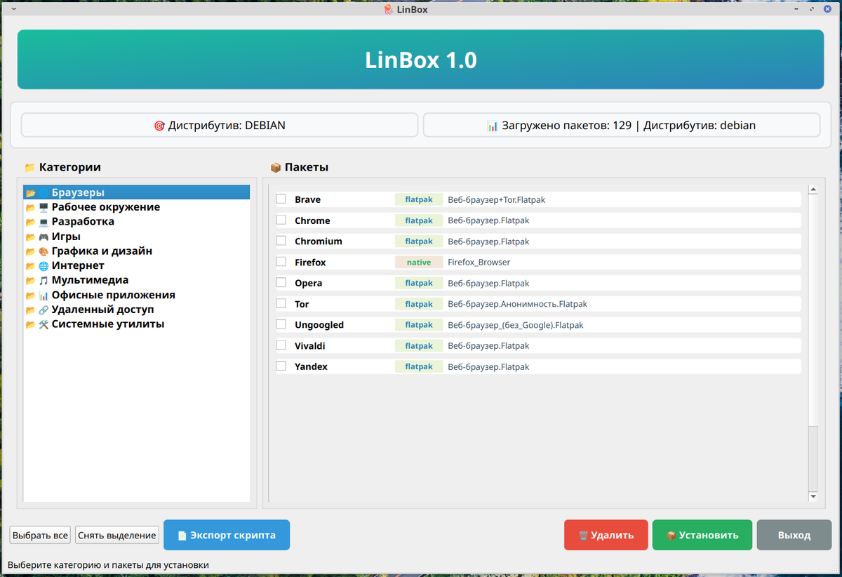Click the folder icon beside Браузеры
This screenshot has height=577, width=842.
point(30,192)
